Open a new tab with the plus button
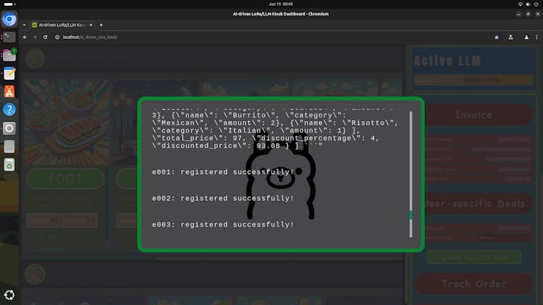Image resolution: width=543 pixels, height=305 pixels. 101,25
